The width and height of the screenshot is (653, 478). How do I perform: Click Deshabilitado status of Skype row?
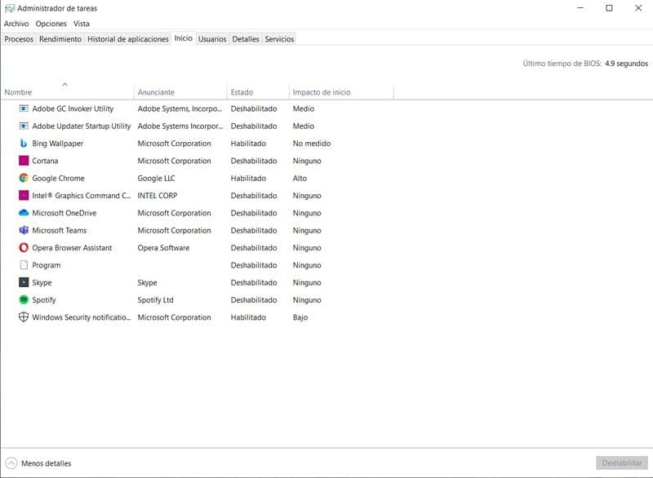tap(254, 282)
